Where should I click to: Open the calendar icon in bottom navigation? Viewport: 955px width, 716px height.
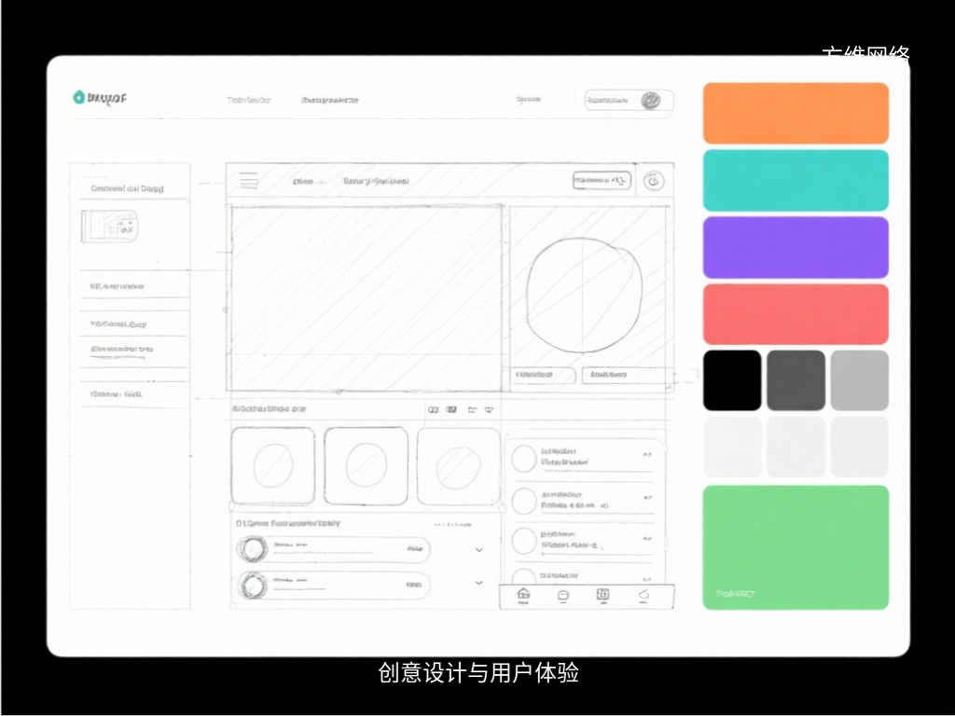(x=601, y=595)
